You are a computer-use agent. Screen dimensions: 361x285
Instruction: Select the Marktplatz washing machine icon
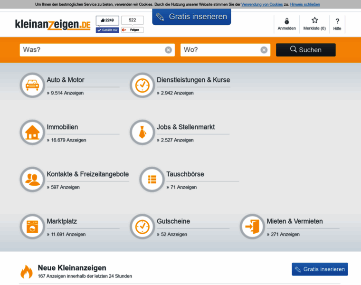[32, 227]
